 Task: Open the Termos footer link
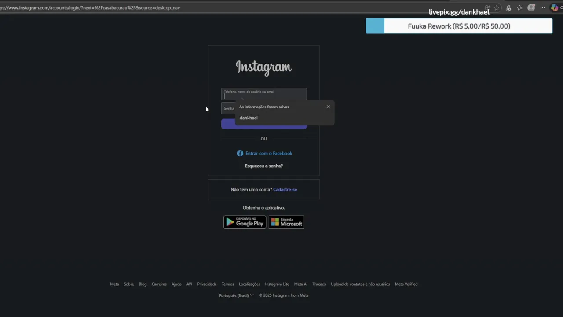pyautogui.click(x=228, y=284)
